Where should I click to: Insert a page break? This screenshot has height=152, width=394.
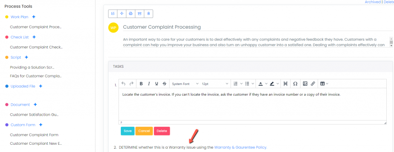285,84
